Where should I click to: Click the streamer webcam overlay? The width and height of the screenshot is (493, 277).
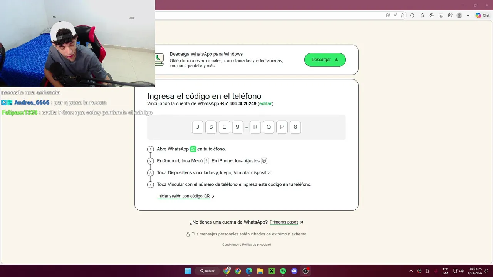[x=77, y=43]
